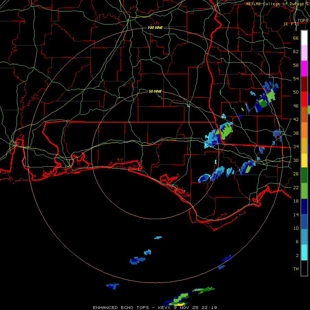This screenshot has width=310, height=310.
Task: Click the medium blue legend swatch
Action: click(x=304, y=221)
